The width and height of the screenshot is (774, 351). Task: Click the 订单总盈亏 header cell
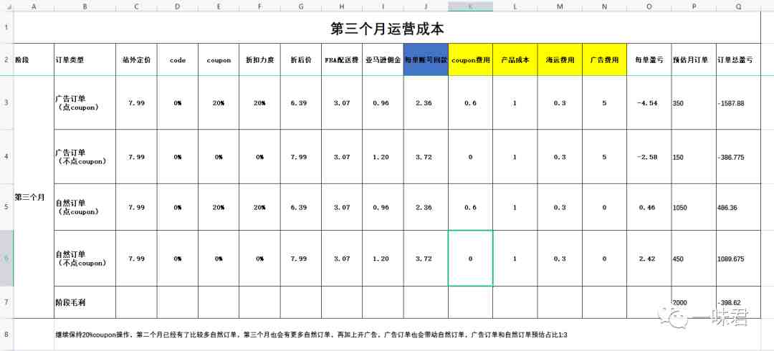pyautogui.click(x=738, y=59)
